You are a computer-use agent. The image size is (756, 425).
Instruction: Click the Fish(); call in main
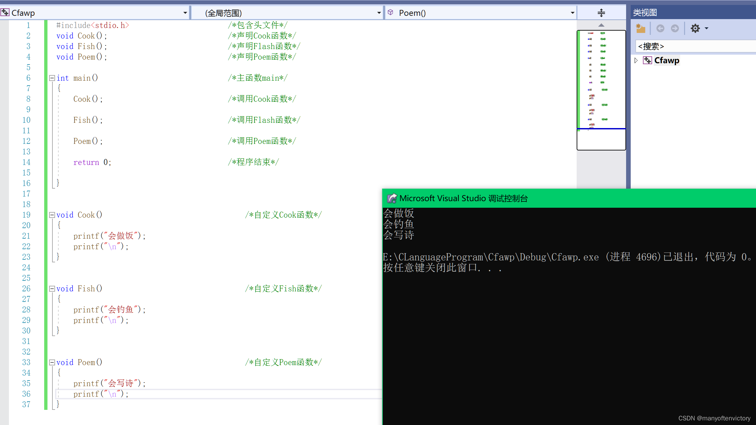point(88,120)
